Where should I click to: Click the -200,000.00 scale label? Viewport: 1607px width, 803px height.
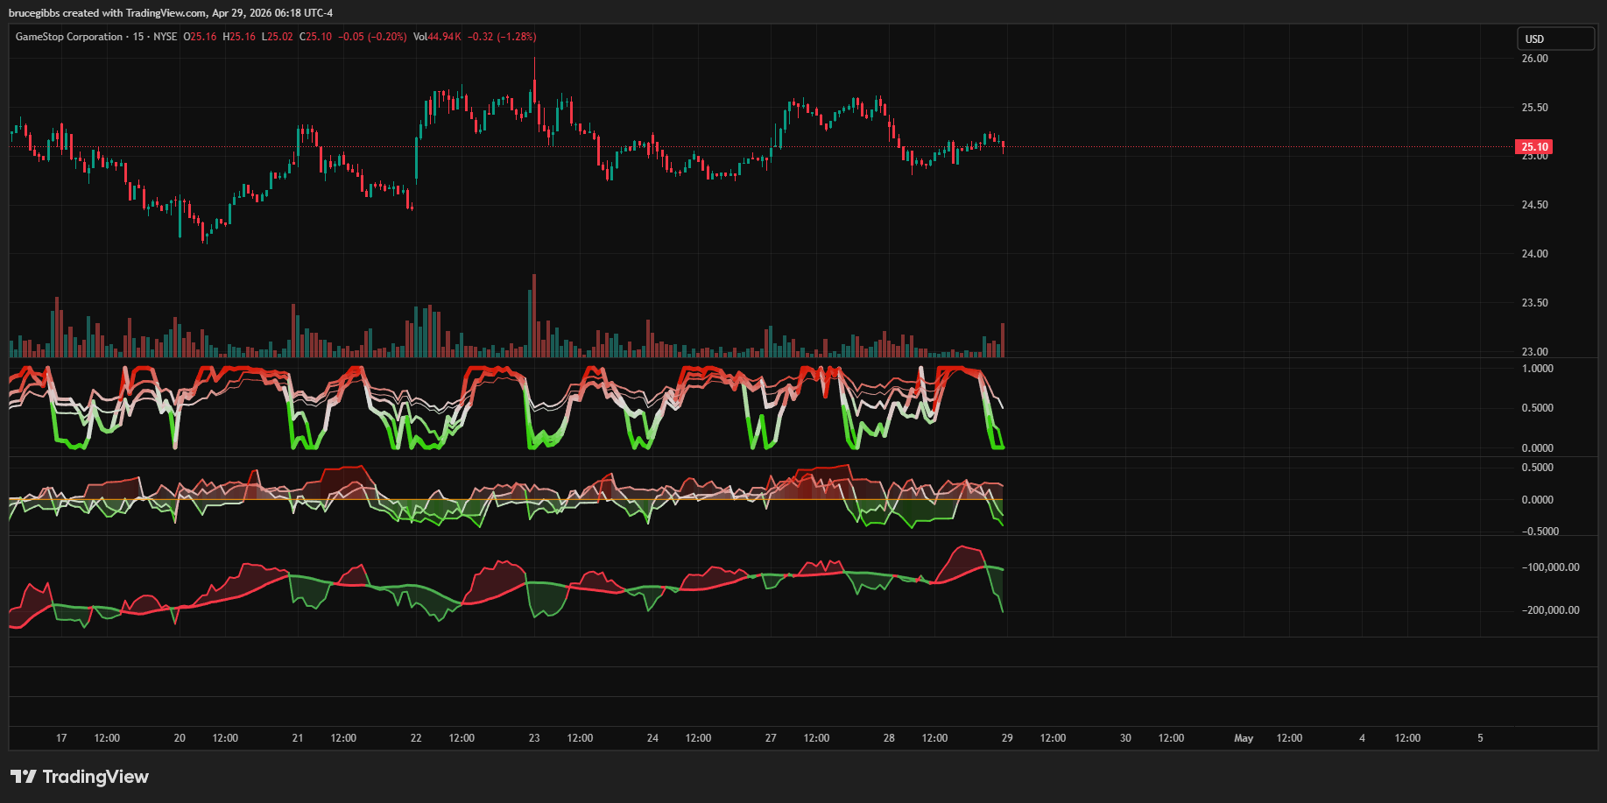click(1550, 610)
